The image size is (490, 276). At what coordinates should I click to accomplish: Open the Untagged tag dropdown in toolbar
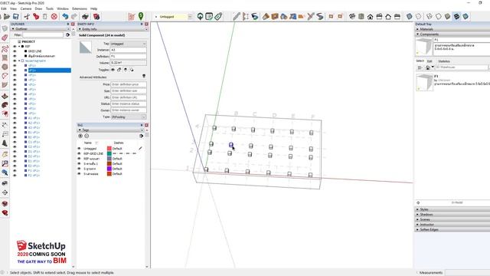tap(190, 17)
